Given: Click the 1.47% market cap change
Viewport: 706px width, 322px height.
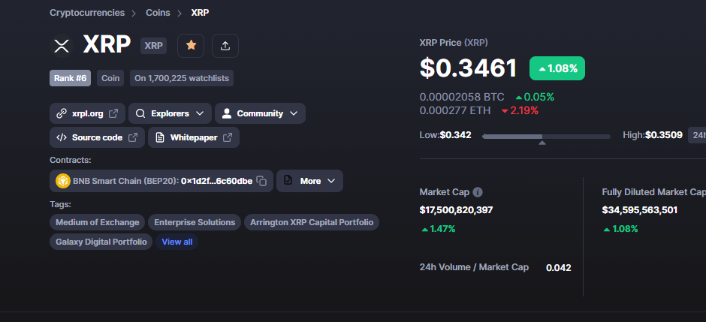Looking at the screenshot, I should pyautogui.click(x=439, y=229).
